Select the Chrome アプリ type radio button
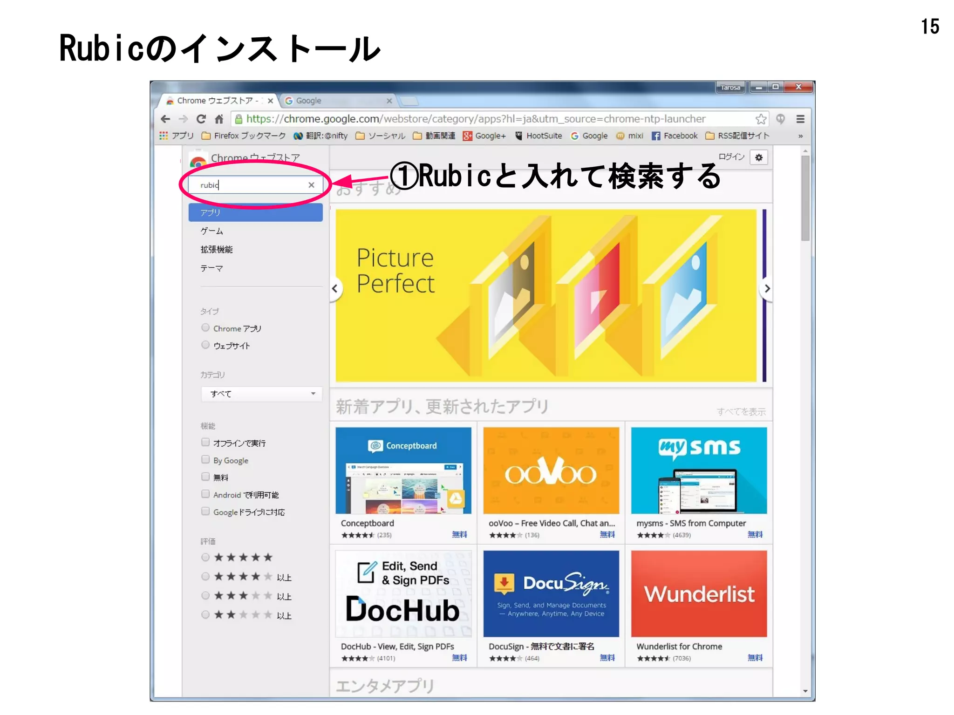954x715 pixels. pos(205,327)
